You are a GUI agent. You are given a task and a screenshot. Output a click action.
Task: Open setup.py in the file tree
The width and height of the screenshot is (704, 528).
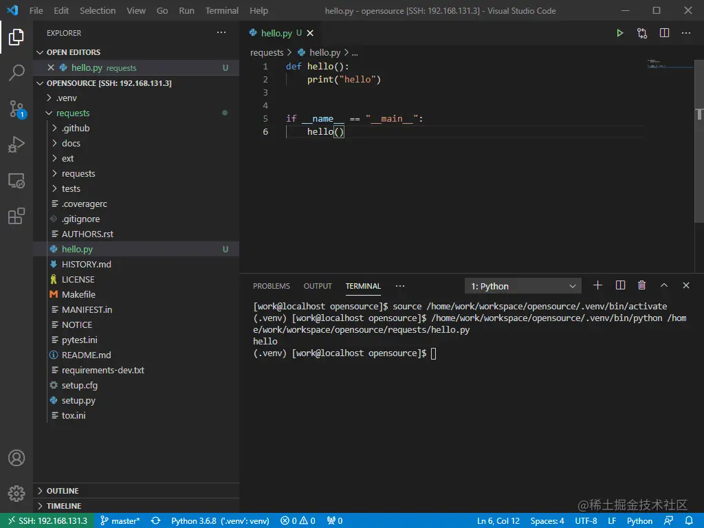click(137, 401)
